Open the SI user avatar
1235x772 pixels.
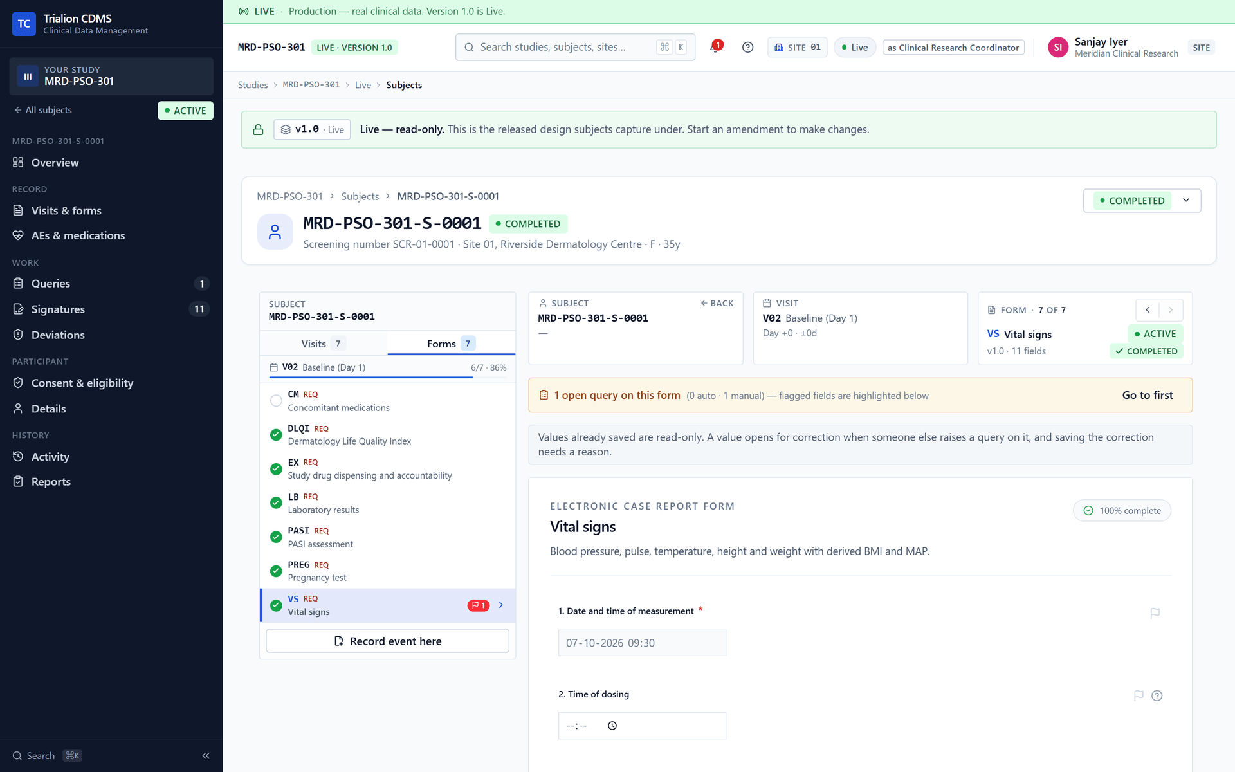click(1057, 47)
